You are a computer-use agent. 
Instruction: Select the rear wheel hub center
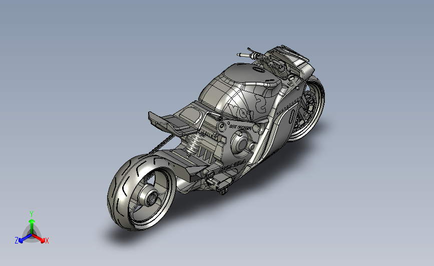click(x=151, y=198)
